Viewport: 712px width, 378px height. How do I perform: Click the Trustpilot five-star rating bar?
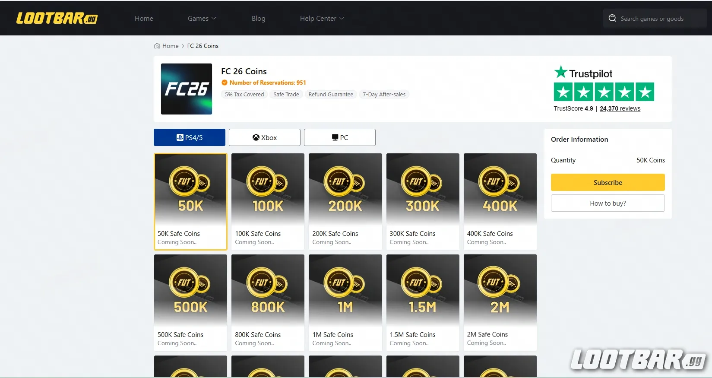pyautogui.click(x=604, y=92)
